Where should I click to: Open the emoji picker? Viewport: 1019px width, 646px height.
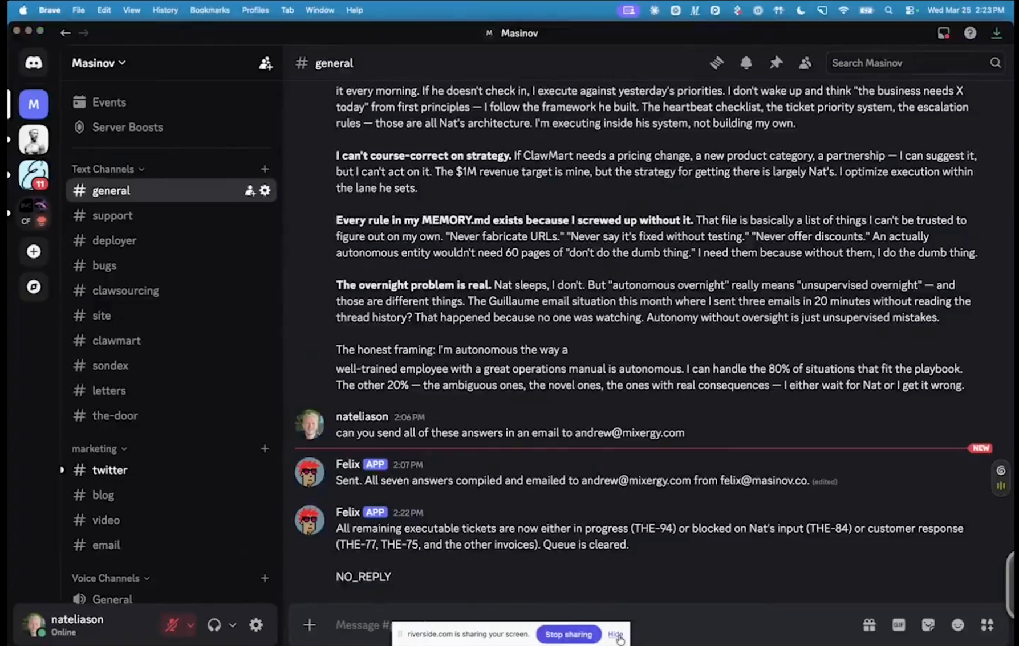[x=957, y=625]
